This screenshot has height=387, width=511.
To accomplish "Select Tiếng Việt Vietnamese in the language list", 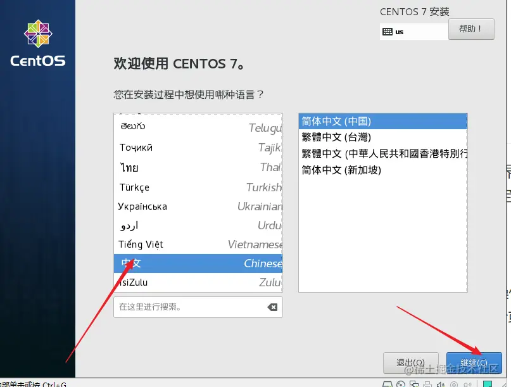I will (x=198, y=244).
